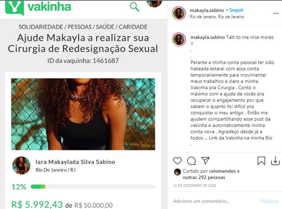Viewport: 282px width, 209px height.
Task: Click the SAÚDE category breadcrumb
Action: point(105,27)
